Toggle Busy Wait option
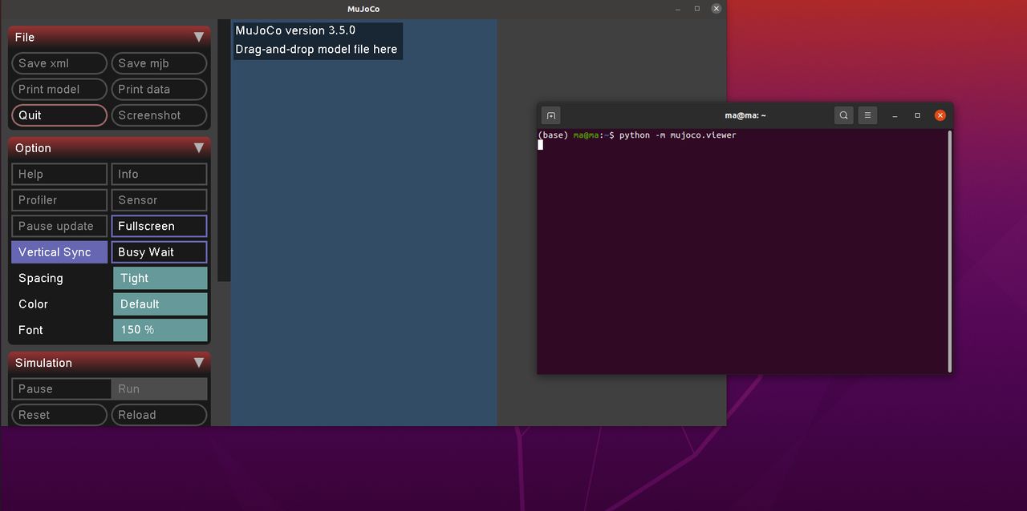This screenshot has width=1027, height=511. click(159, 252)
